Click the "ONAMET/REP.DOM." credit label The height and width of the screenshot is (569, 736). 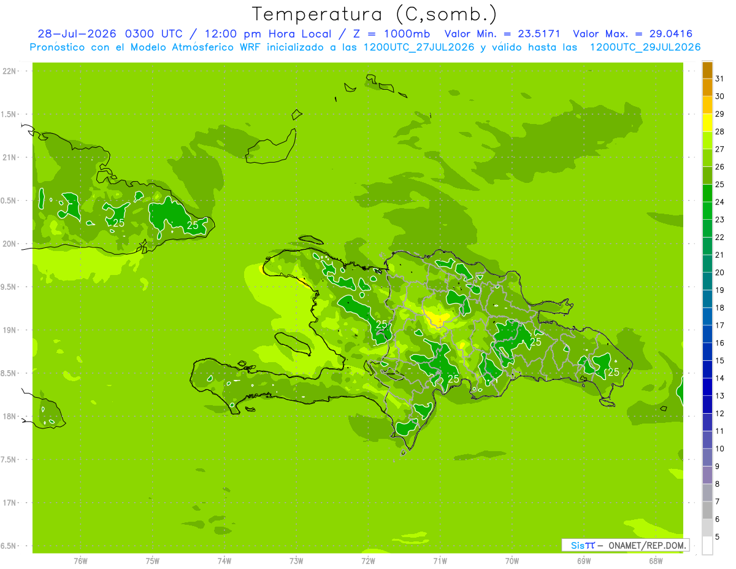coord(646,545)
